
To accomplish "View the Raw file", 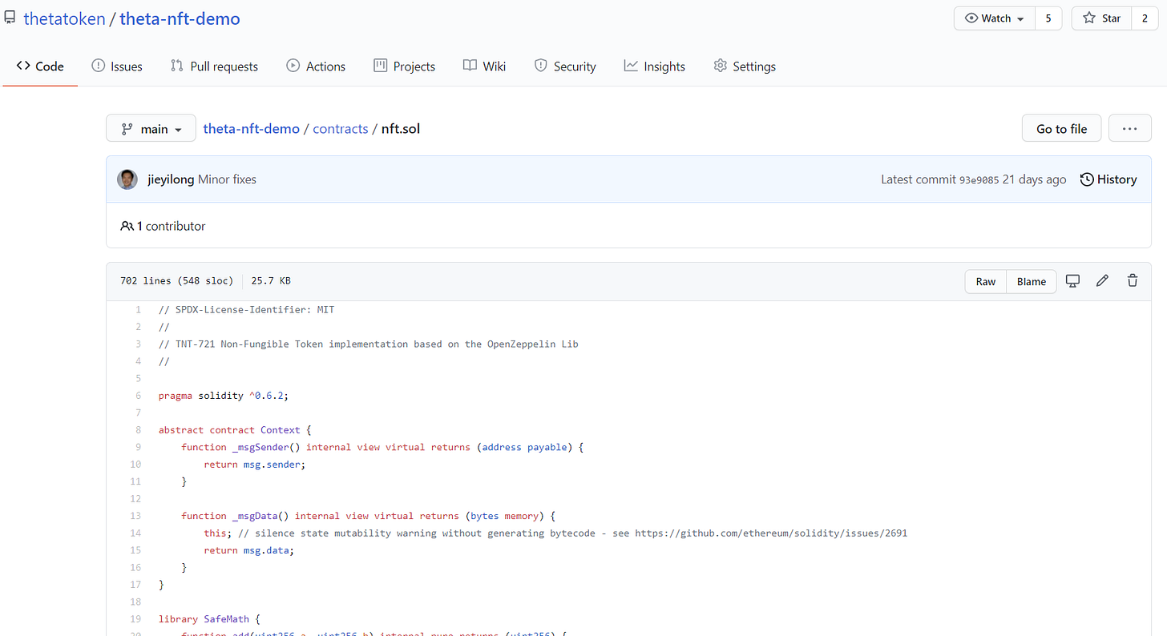I will point(985,281).
